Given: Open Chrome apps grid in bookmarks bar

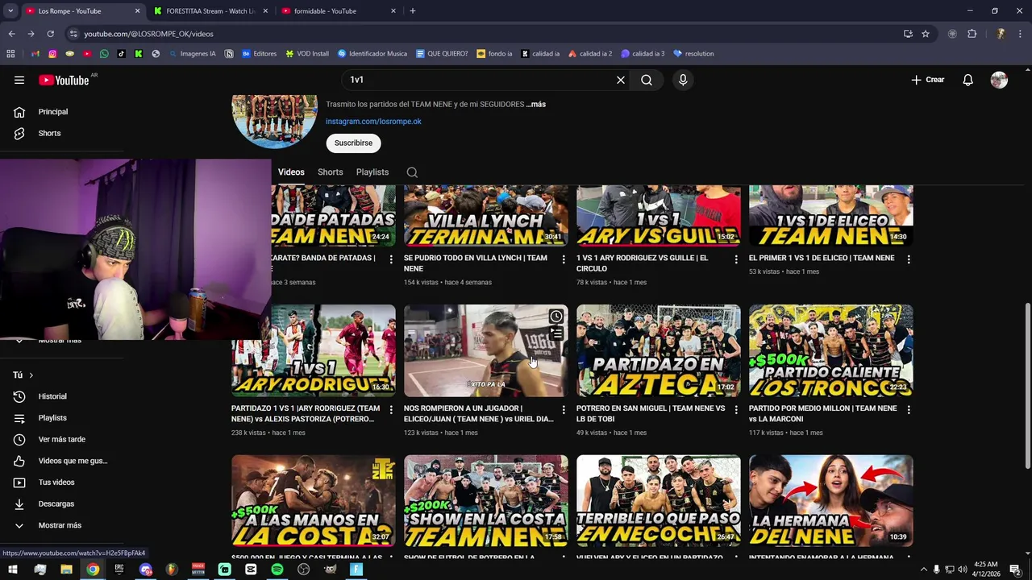Looking at the screenshot, I should [10, 54].
